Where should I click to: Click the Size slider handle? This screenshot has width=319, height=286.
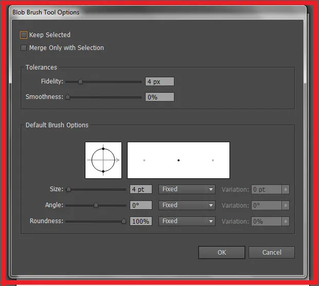pyautogui.click(x=68, y=189)
